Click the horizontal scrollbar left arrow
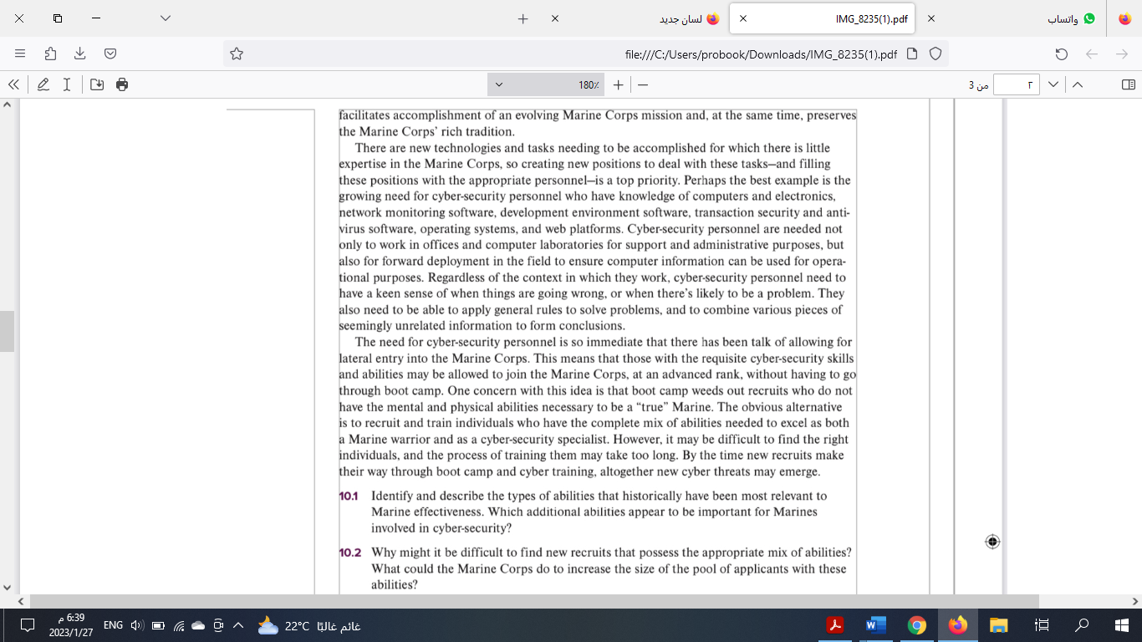Image resolution: width=1142 pixels, height=642 pixels. (x=20, y=601)
